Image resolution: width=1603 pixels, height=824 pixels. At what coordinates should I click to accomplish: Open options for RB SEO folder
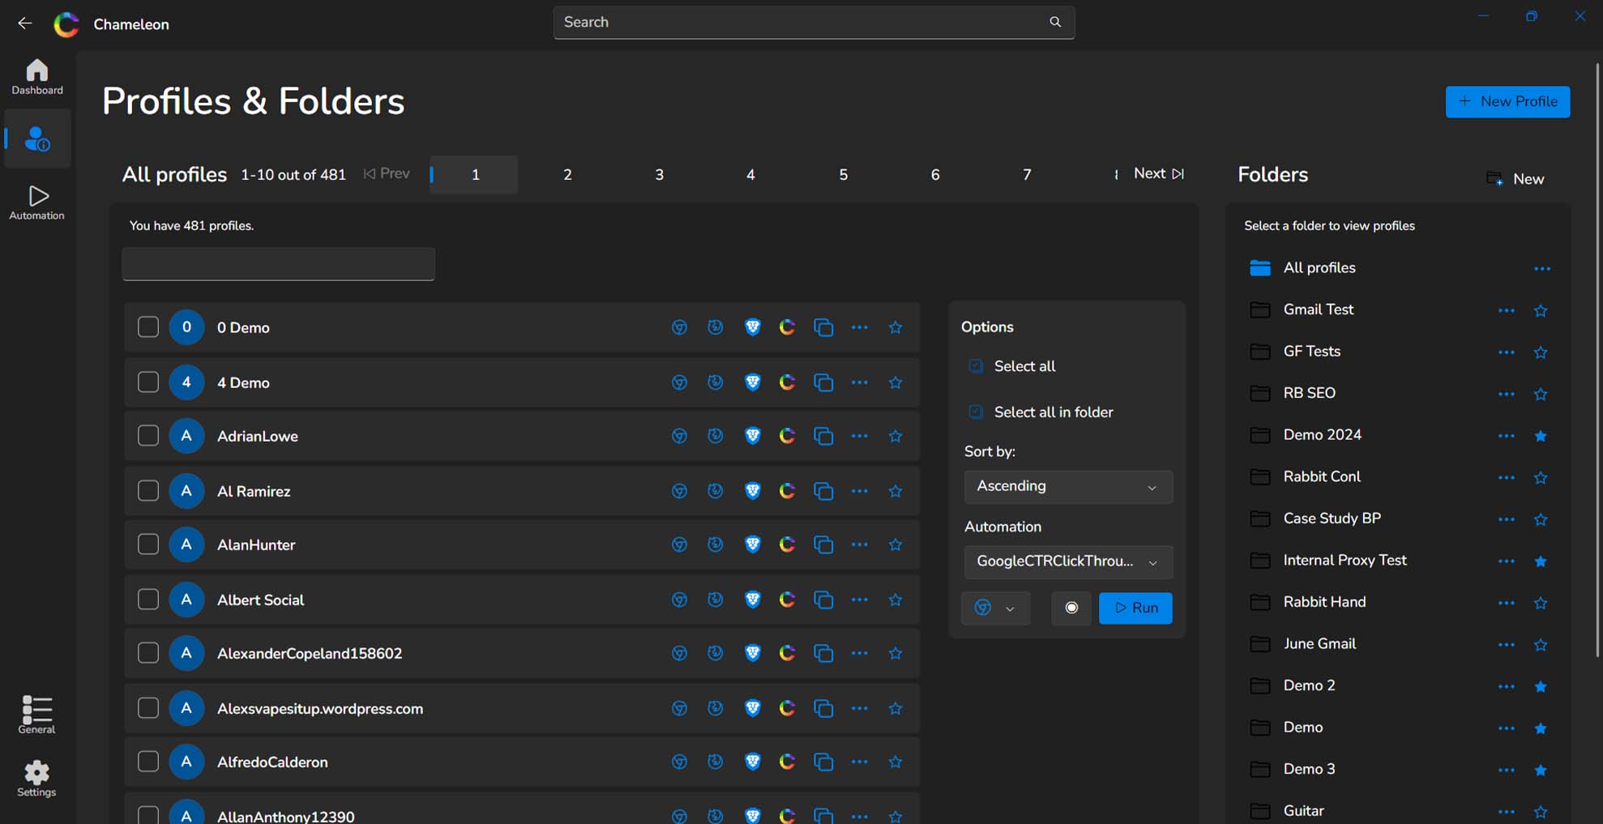pos(1507,394)
